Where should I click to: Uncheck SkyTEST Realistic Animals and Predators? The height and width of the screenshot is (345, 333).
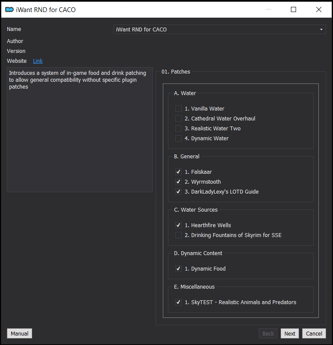[x=178, y=302]
